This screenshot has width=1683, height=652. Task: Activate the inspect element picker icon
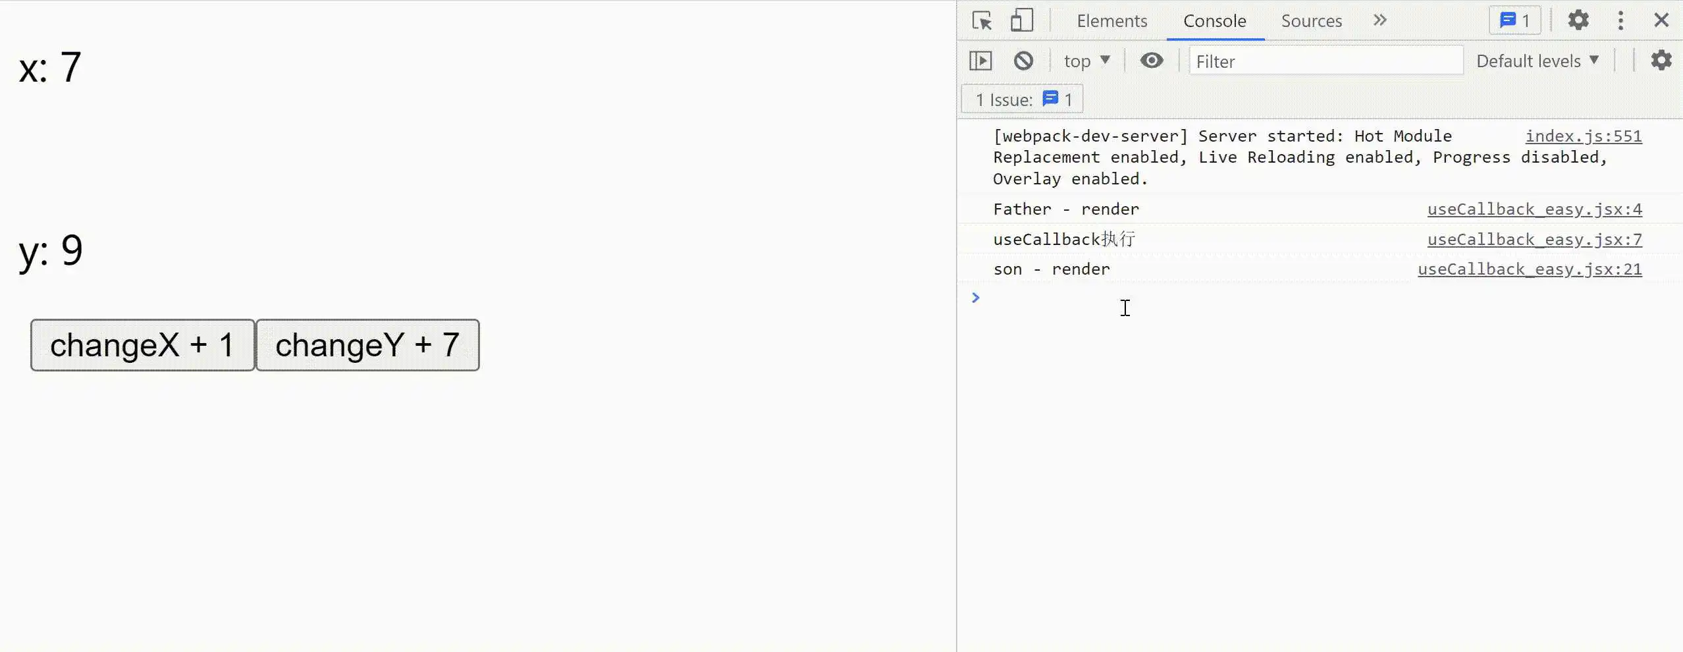click(x=982, y=21)
